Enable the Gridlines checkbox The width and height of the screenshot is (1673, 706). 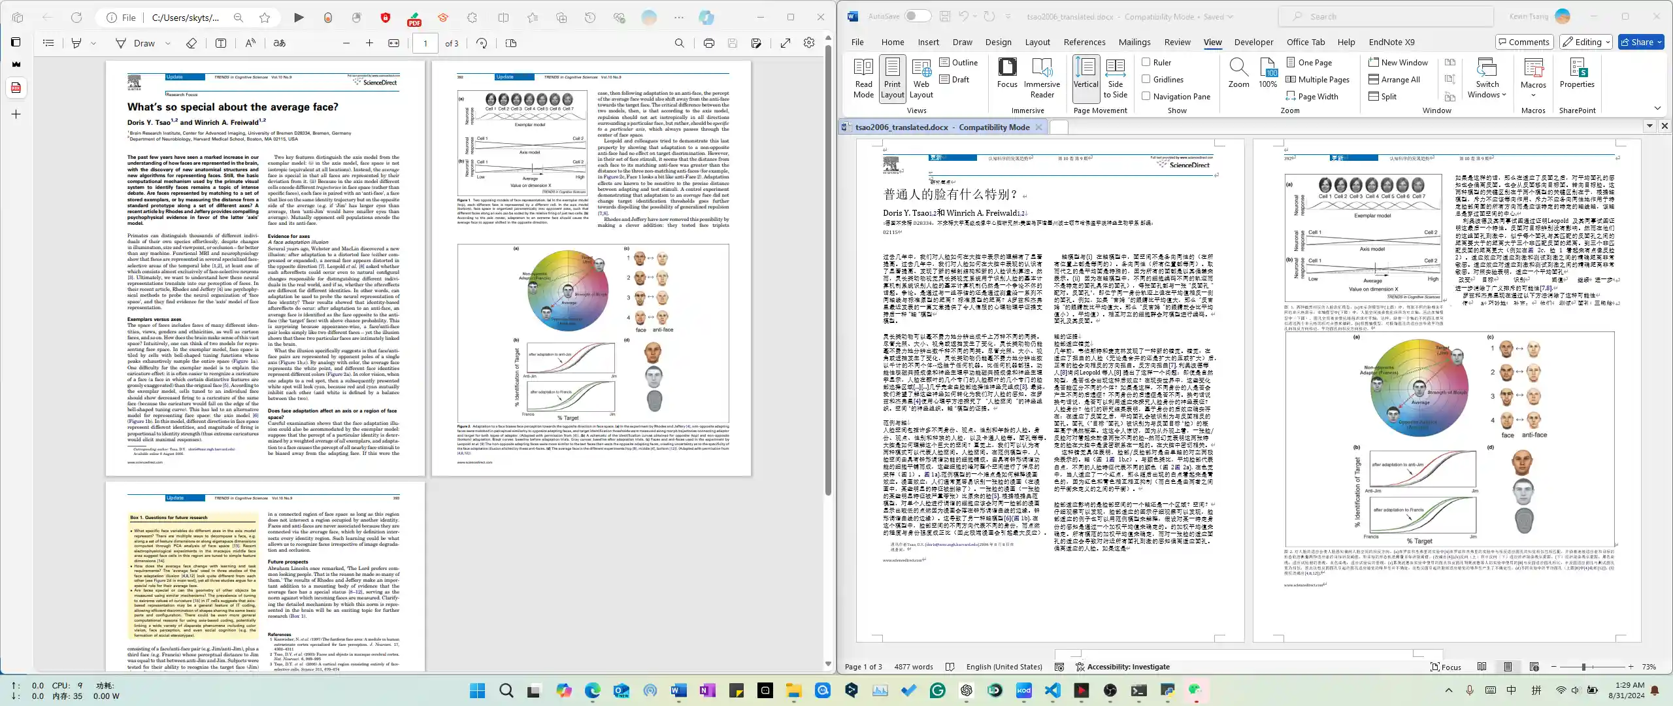tap(1145, 79)
